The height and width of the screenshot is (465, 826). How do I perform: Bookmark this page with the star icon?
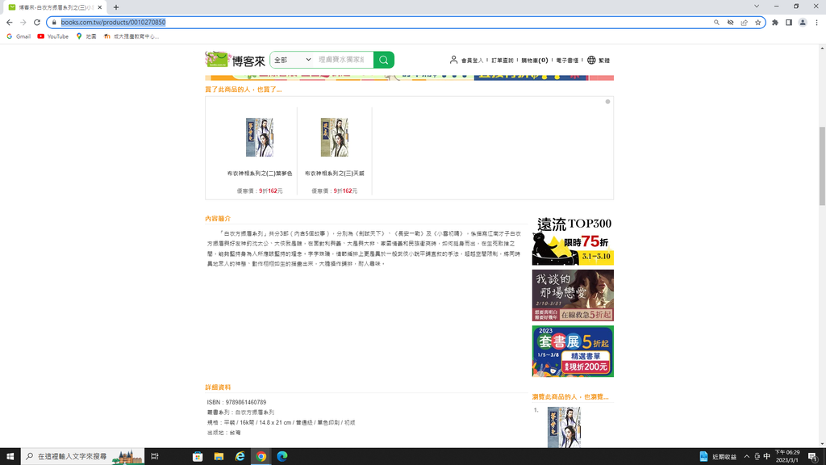(758, 23)
